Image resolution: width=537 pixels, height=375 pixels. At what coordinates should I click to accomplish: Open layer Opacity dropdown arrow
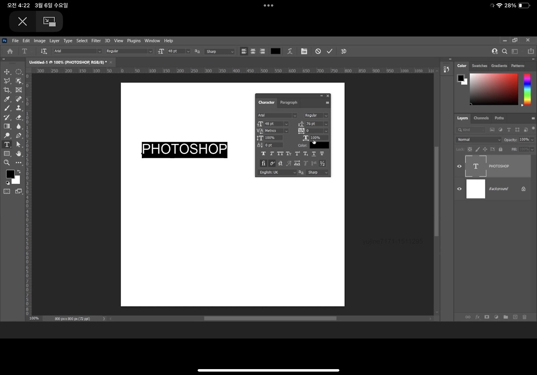pos(532,140)
